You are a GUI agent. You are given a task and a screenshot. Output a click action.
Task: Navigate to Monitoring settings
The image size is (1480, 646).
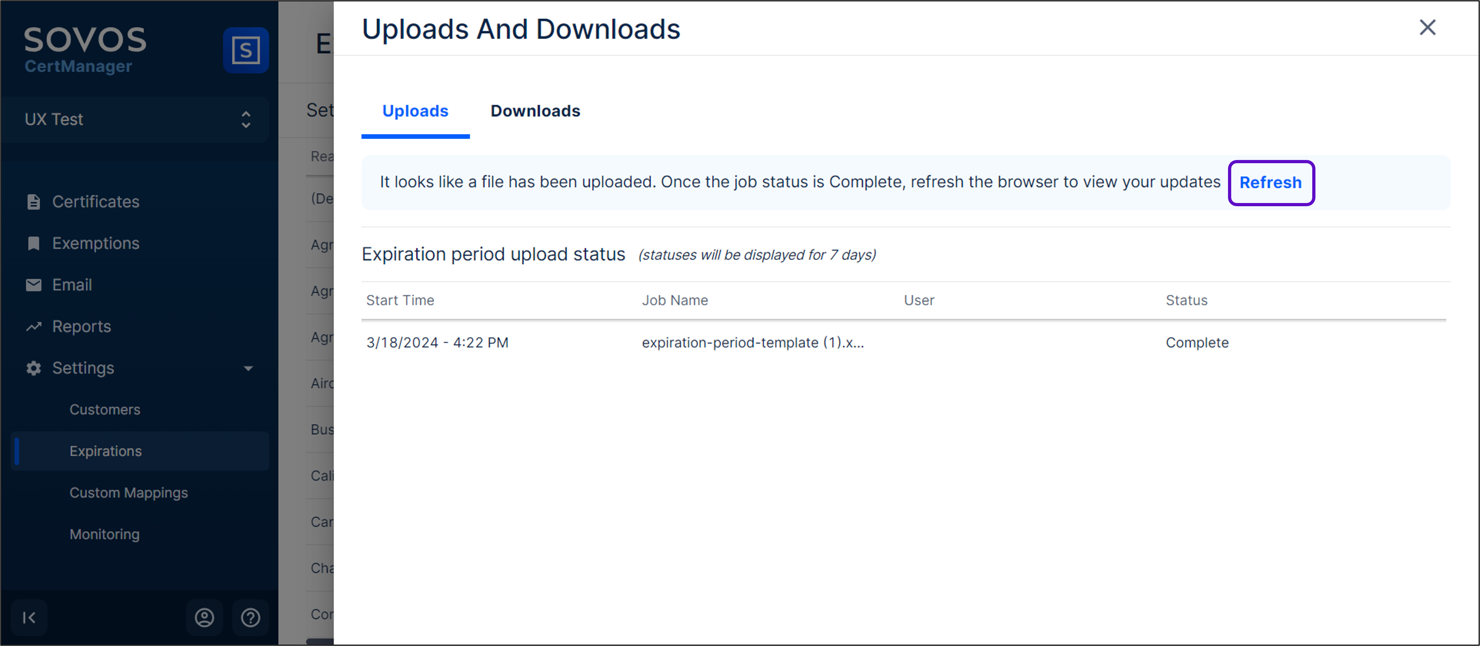point(104,534)
